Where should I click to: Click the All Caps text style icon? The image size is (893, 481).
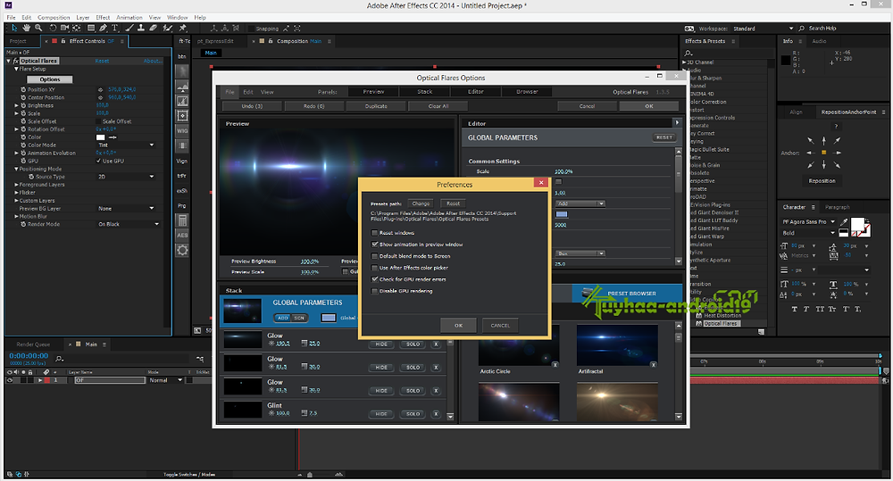(x=820, y=309)
